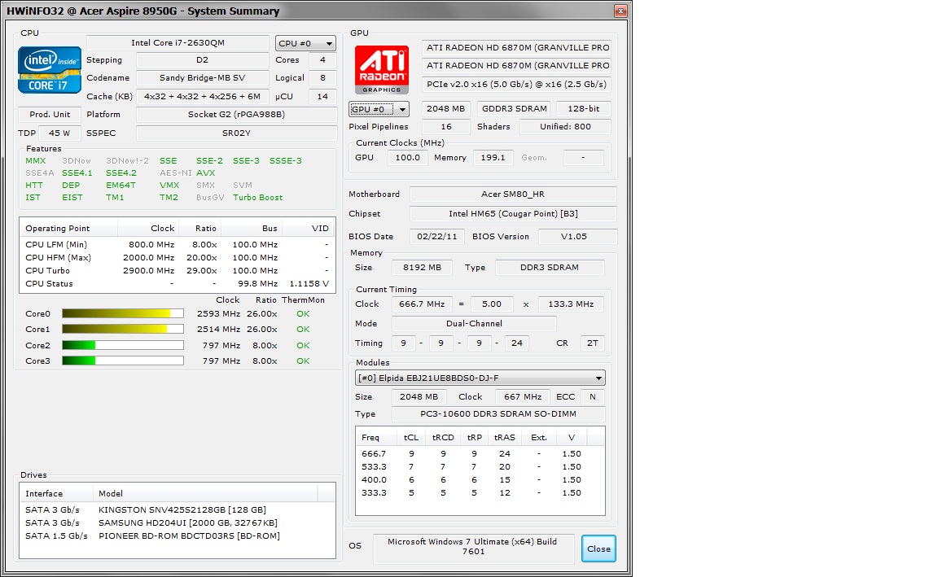The image size is (938, 577).
Task: Select the CPU Status row
Action: (177, 284)
